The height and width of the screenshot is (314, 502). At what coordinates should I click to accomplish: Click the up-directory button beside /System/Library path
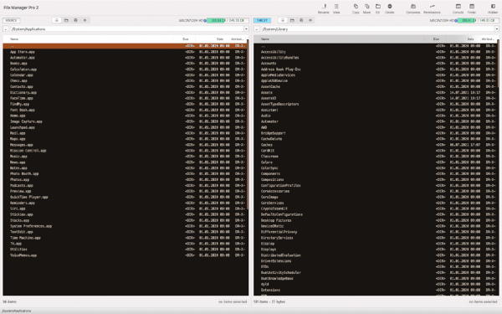(x=257, y=28)
